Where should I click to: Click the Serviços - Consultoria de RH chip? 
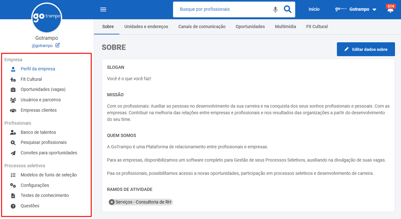141,202
